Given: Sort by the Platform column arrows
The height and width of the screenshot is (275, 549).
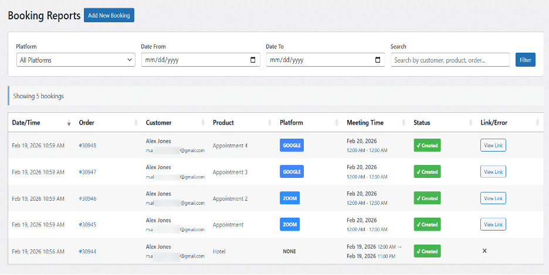Looking at the screenshot, I should (337, 123).
